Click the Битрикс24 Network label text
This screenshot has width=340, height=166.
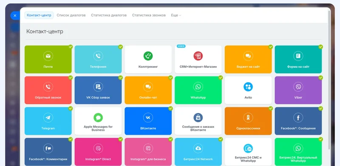click(198, 159)
